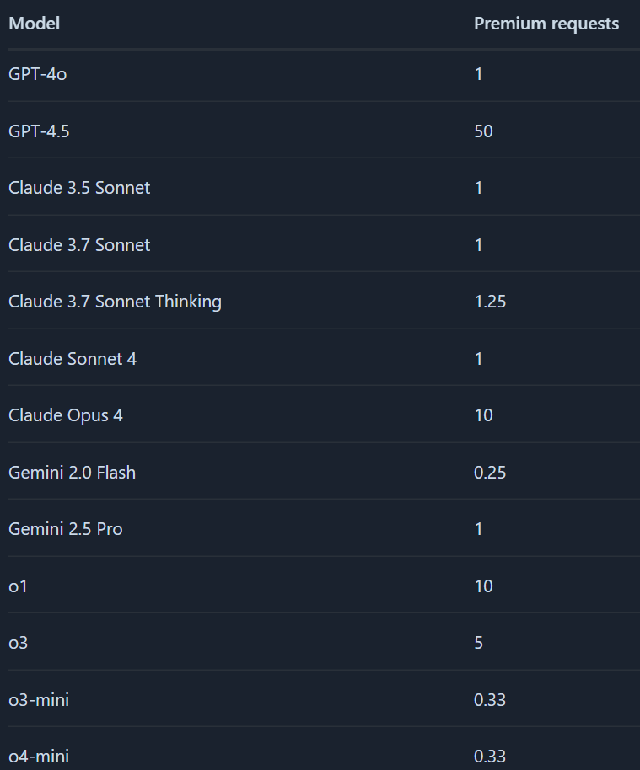This screenshot has width=640, height=770.
Task: Select the o4-mini model row
Action: click(39, 757)
